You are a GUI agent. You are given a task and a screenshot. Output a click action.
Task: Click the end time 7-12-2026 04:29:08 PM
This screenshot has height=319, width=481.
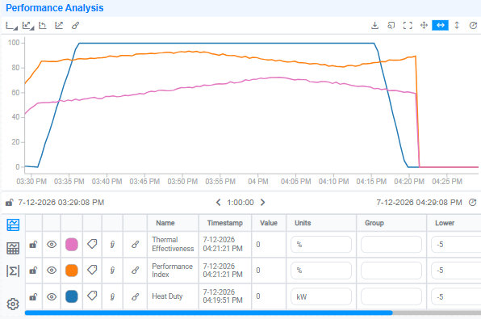(x=419, y=203)
